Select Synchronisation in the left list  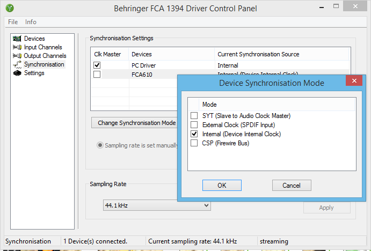click(x=44, y=64)
